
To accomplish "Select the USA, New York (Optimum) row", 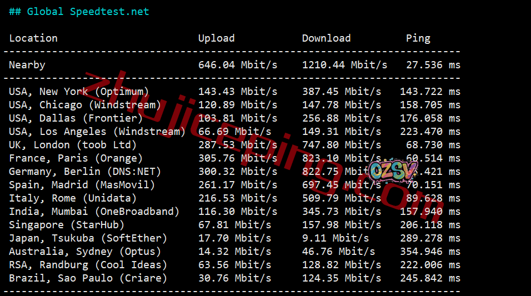I will pyautogui.click(x=234, y=92).
